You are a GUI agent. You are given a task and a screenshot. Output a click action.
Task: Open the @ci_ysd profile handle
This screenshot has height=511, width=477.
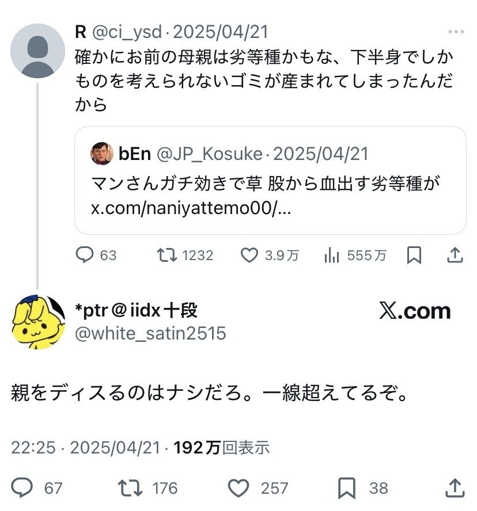127,32
